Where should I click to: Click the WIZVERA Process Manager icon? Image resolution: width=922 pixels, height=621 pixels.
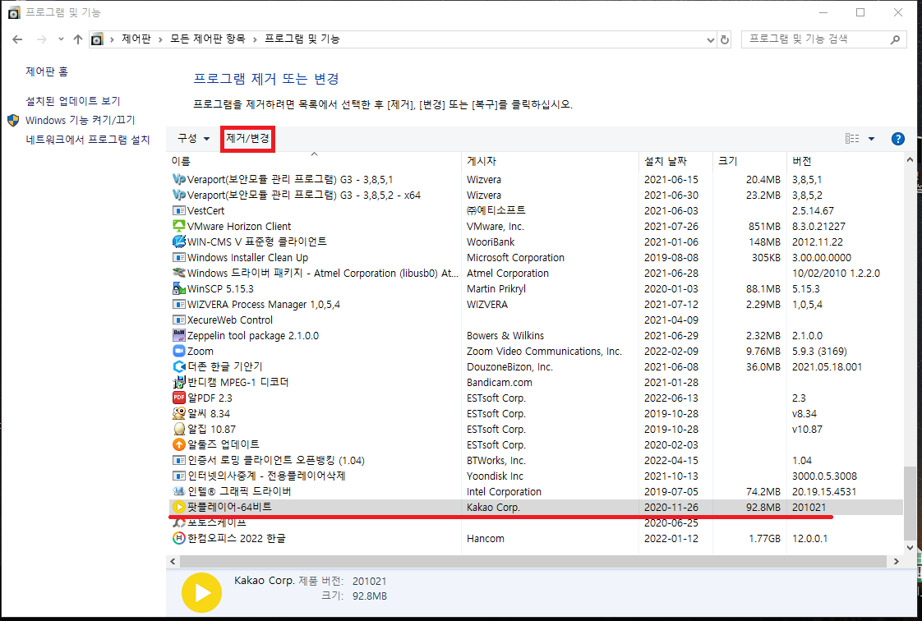(x=179, y=304)
